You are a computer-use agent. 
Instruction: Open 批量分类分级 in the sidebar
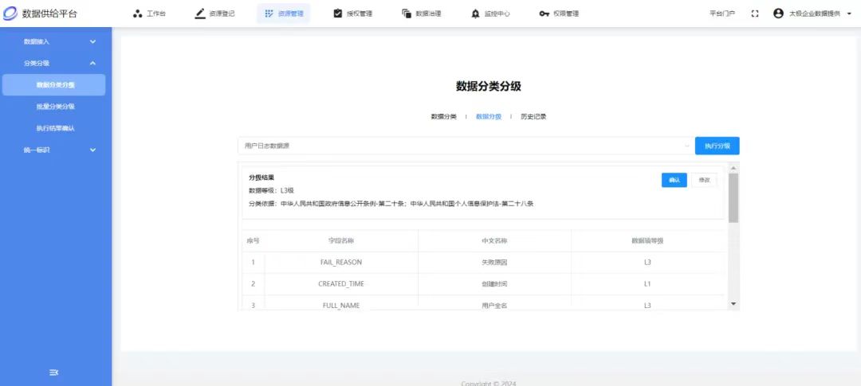[x=54, y=107]
